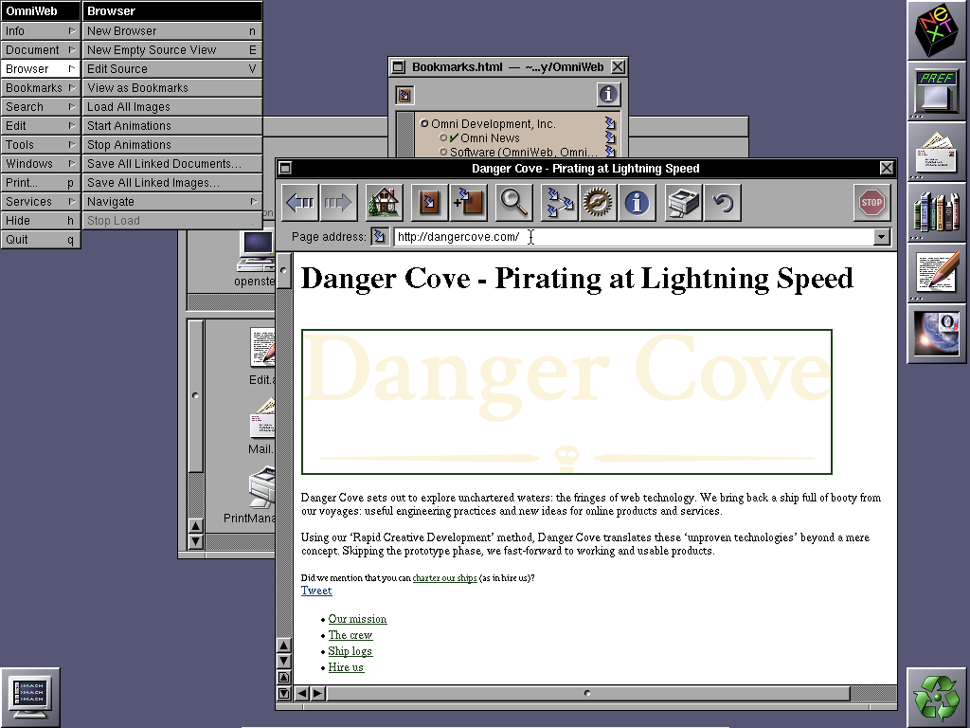
Task: Expand the Omni News bookmark bullet
Action: [x=443, y=137]
